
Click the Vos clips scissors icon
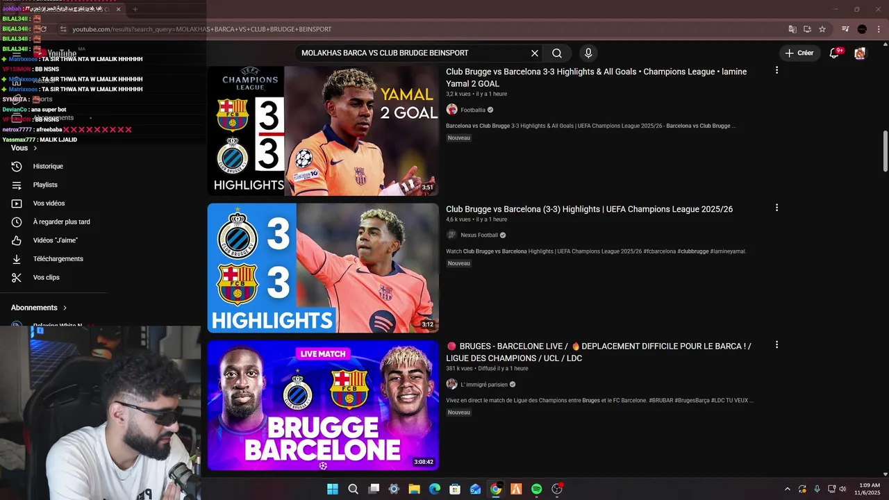[17, 277]
